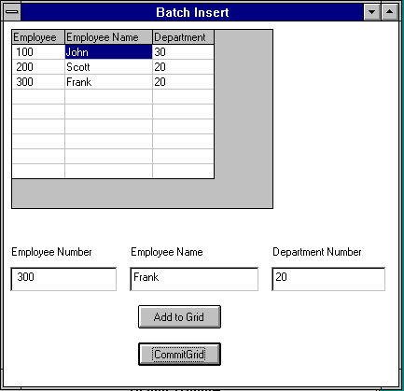Select the Department column header

(183, 37)
